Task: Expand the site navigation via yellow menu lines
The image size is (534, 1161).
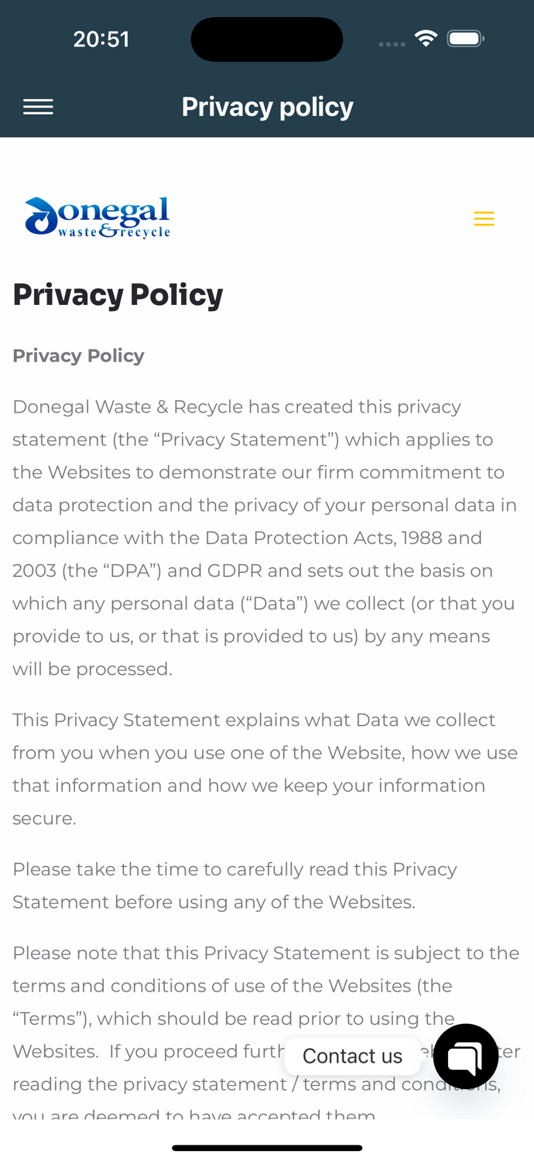Action: pyautogui.click(x=483, y=218)
